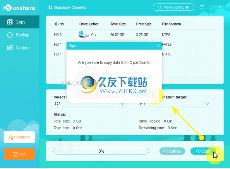Select the HD 1 FAT32 row
Image resolution: width=230 pixels, height=169 pixels.
click(x=135, y=45)
